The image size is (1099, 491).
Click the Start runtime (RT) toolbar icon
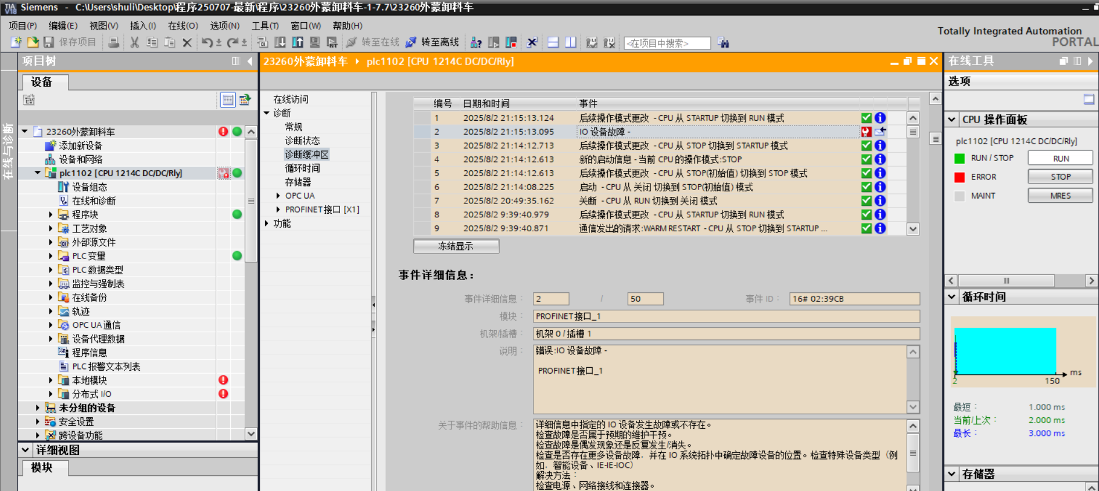point(332,42)
